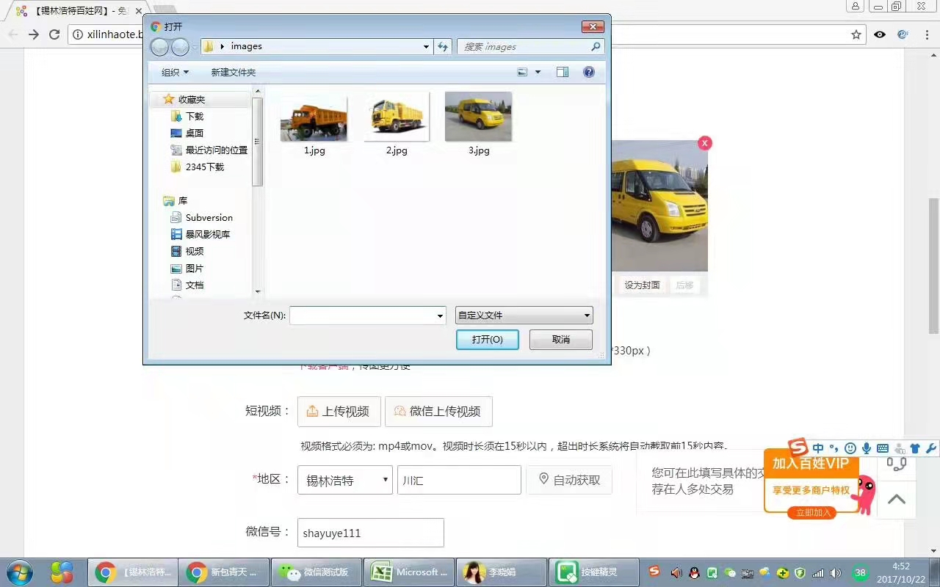Viewport: 940px width, 587px height.
Task: Click the 新建文件夹 new folder button
Action: coord(234,72)
